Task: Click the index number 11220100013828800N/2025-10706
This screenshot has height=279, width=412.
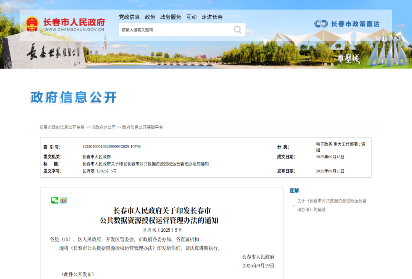Action: pyautogui.click(x=111, y=146)
